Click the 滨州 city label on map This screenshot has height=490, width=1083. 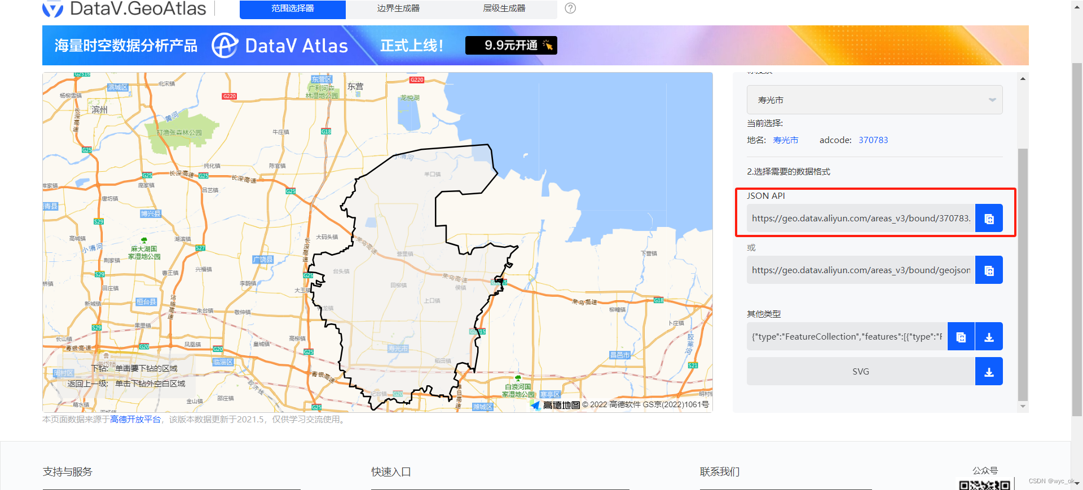[x=99, y=109]
